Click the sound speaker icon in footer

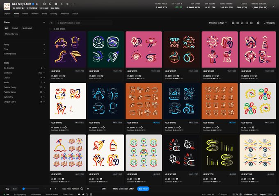point(275,194)
